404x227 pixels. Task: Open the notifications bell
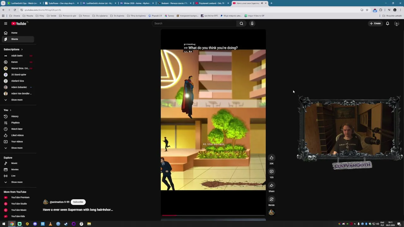click(x=388, y=23)
